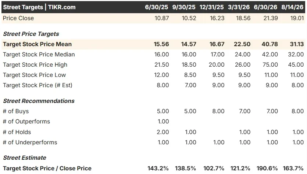This screenshot has width=307, height=174.
Task: Click the # of Outperforms row label
Action: [x=26, y=122]
